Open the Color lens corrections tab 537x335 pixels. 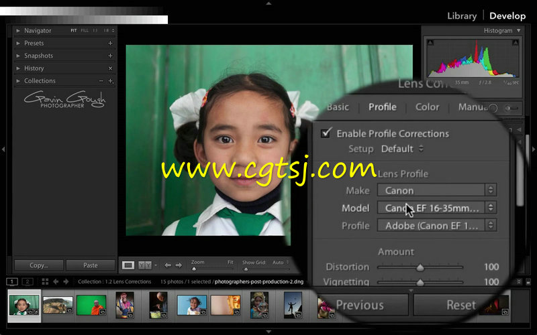pyautogui.click(x=427, y=107)
